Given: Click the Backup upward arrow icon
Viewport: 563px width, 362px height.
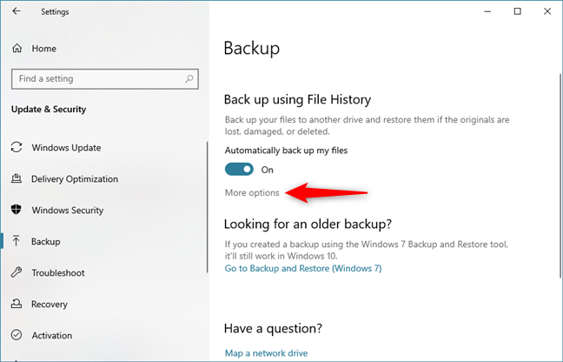Looking at the screenshot, I should click(17, 241).
